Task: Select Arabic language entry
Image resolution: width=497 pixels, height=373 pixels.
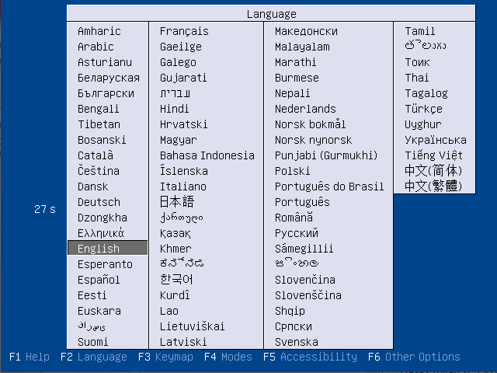Action: (x=96, y=47)
